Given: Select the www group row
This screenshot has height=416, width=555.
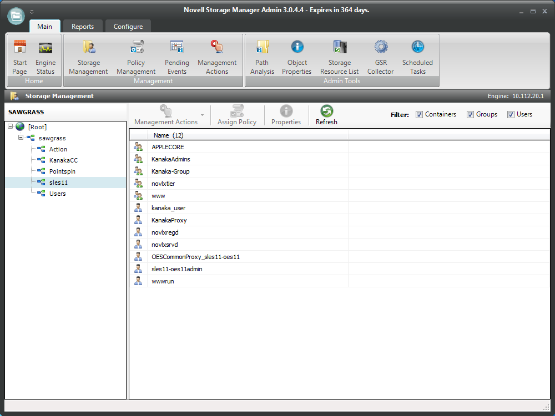Looking at the screenshot, I should coord(340,196).
